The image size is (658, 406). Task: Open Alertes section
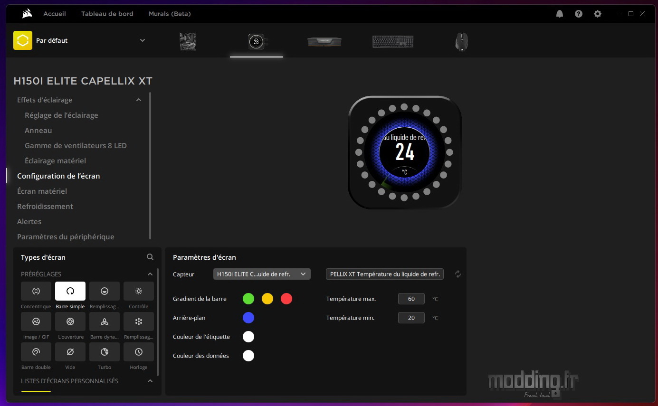[x=29, y=221]
